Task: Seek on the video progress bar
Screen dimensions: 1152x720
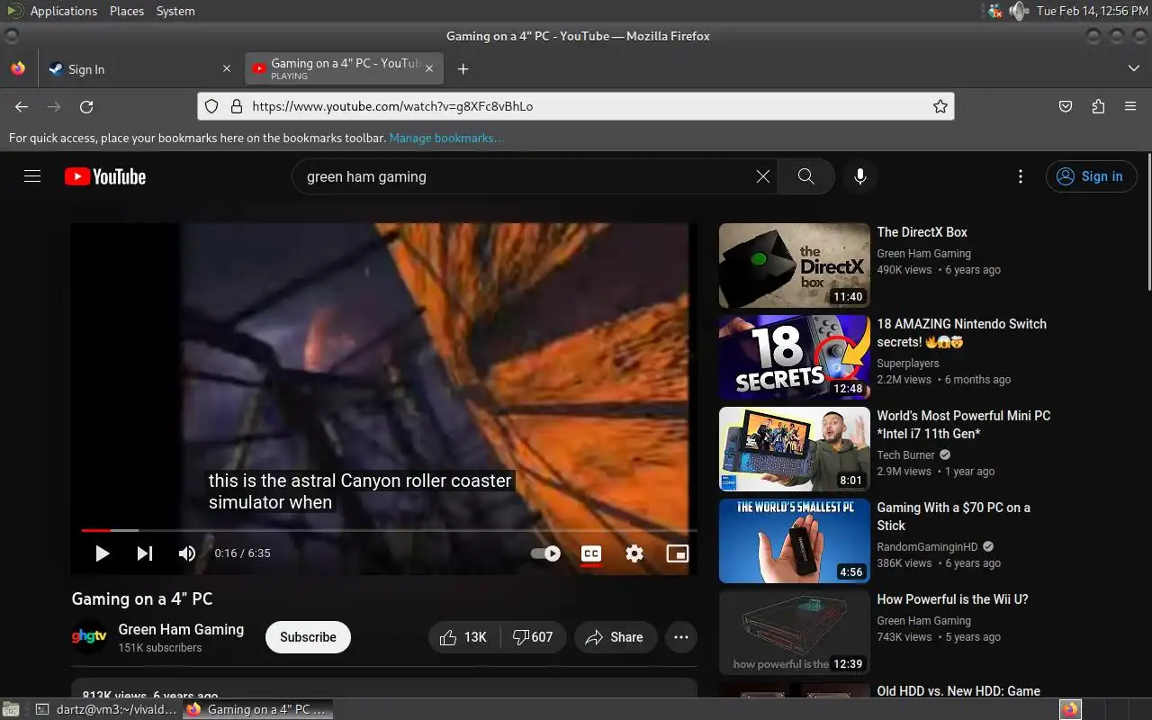Action: [388, 531]
